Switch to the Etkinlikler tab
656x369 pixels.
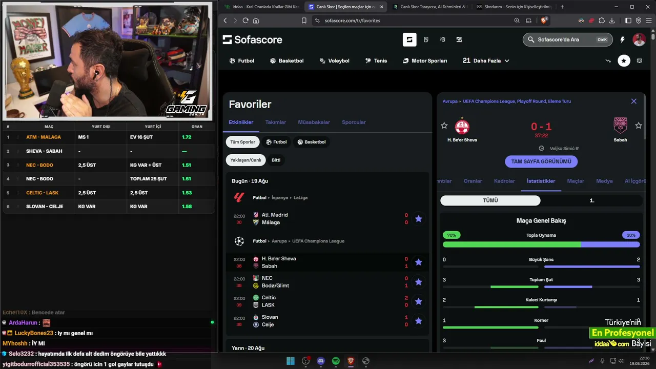point(241,122)
